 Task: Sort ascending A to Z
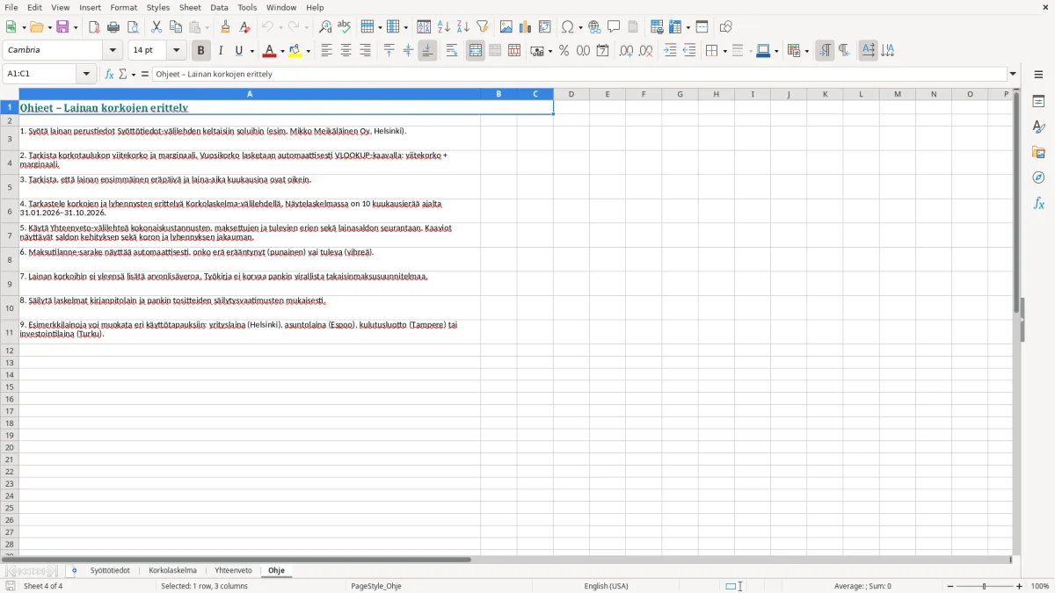[444, 27]
